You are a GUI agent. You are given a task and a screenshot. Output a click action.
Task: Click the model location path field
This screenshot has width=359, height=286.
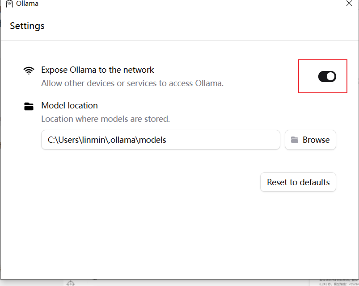[x=160, y=140]
